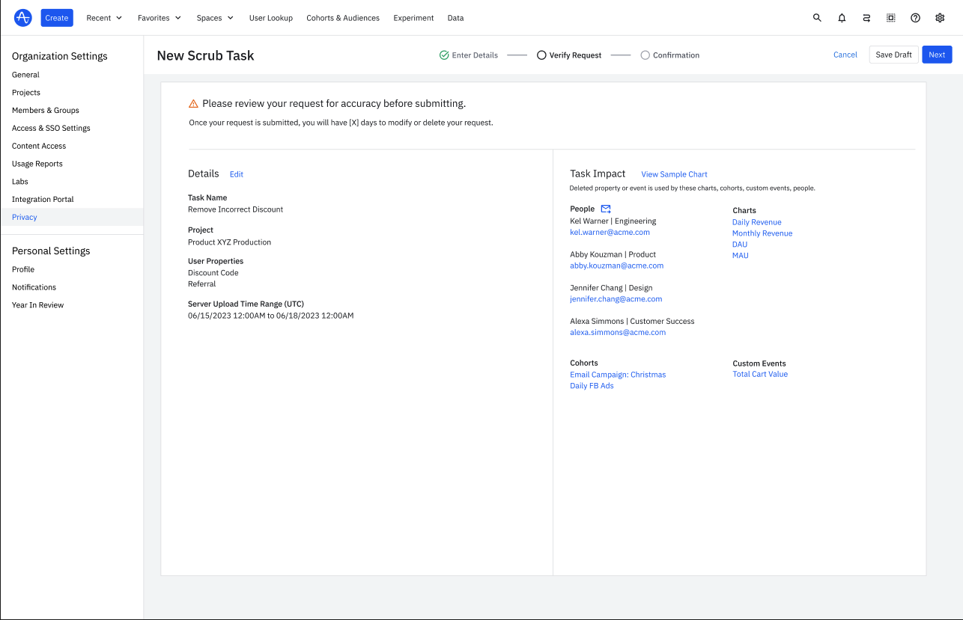Screen dimensions: 963x620
Task: Open the settings gear icon
Action: pos(940,18)
